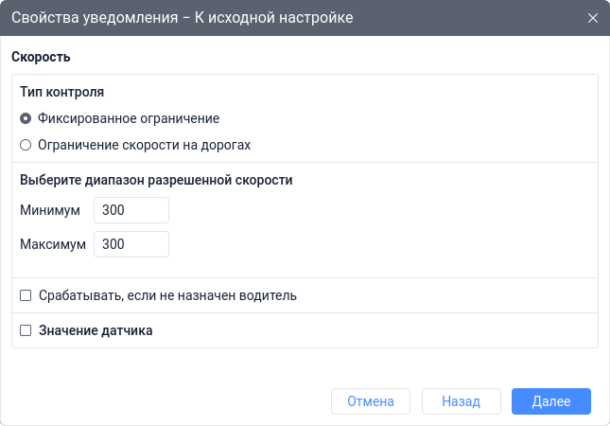610x426 pixels.
Task: Click the Фиксированное ограничение label text
Action: pos(129,119)
